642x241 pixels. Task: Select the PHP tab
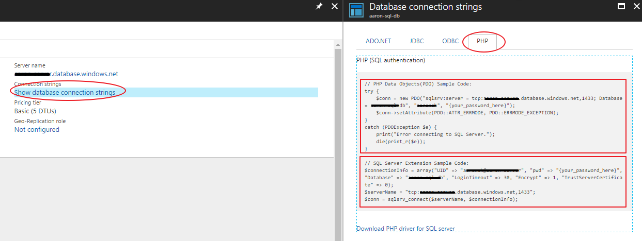pyautogui.click(x=482, y=41)
